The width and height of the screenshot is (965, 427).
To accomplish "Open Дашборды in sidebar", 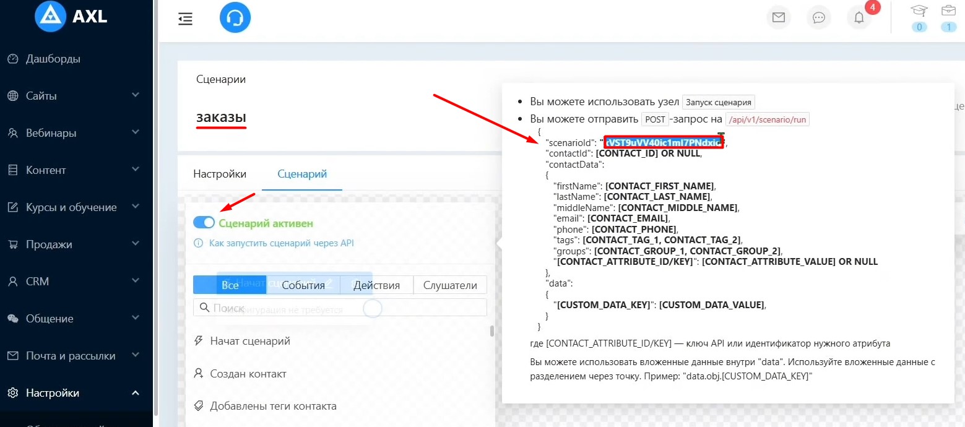I will click(53, 59).
